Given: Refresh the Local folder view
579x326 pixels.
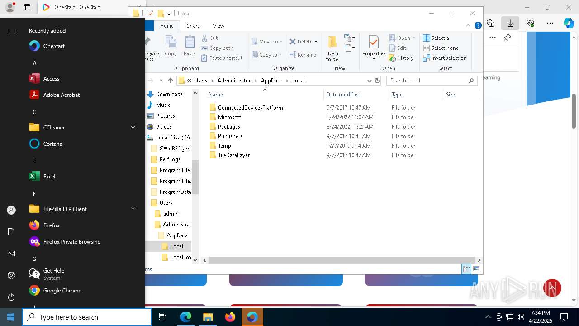Looking at the screenshot, I should pos(377,81).
